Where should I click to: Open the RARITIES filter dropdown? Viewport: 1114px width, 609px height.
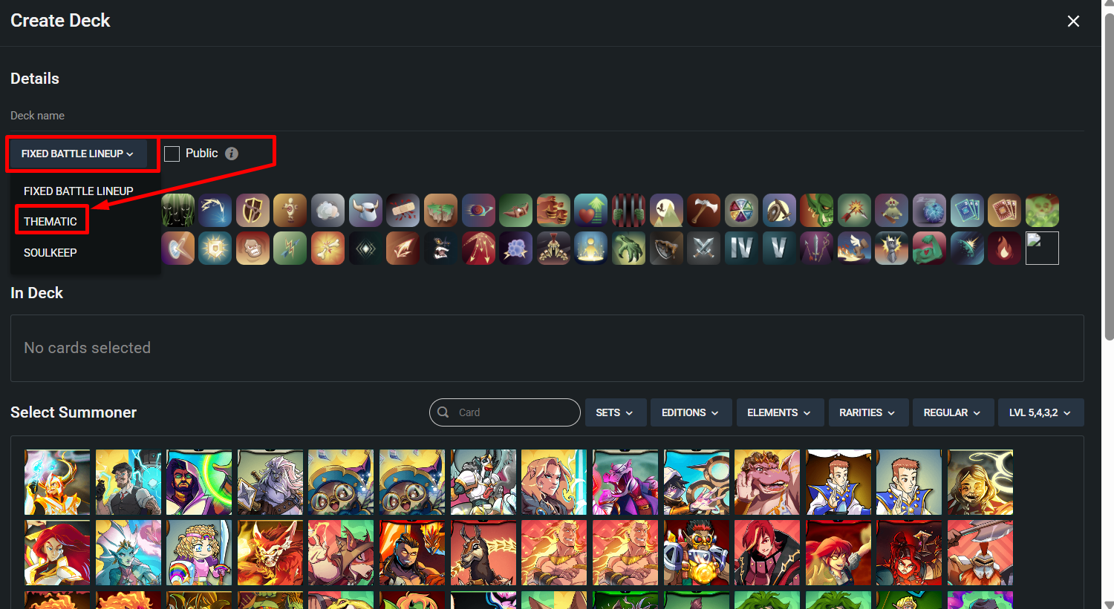pos(868,412)
